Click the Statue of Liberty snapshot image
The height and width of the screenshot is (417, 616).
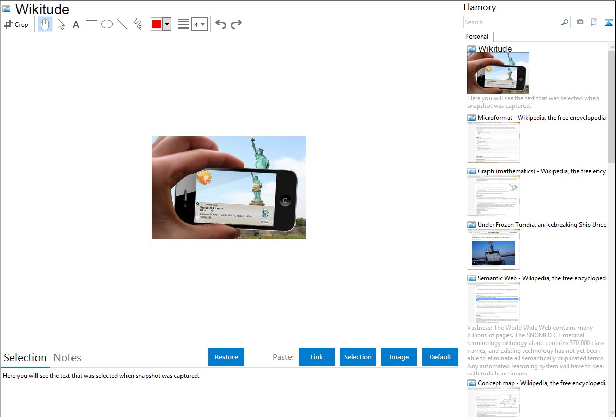(x=229, y=188)
